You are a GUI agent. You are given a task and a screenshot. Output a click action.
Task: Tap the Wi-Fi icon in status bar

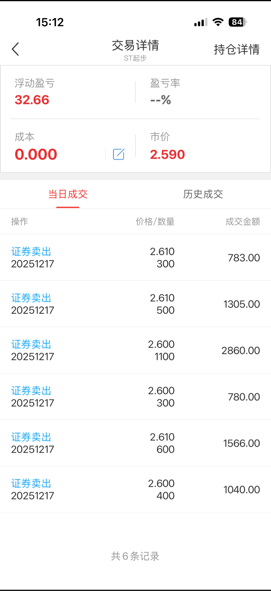coord(218,22)
